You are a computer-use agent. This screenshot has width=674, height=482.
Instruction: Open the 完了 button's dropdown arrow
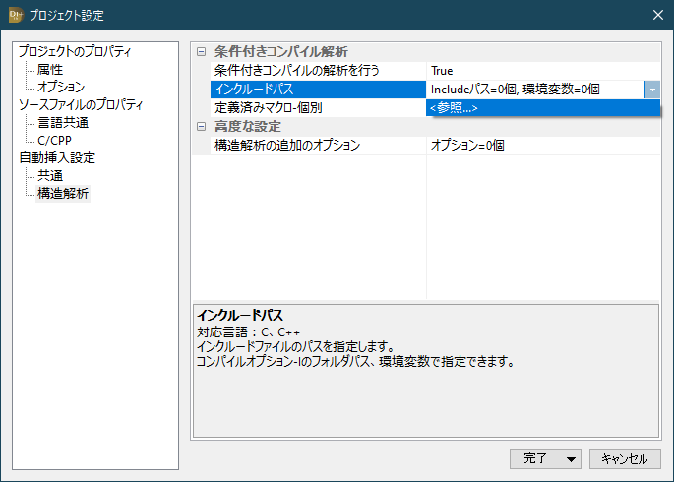(571, 458)
